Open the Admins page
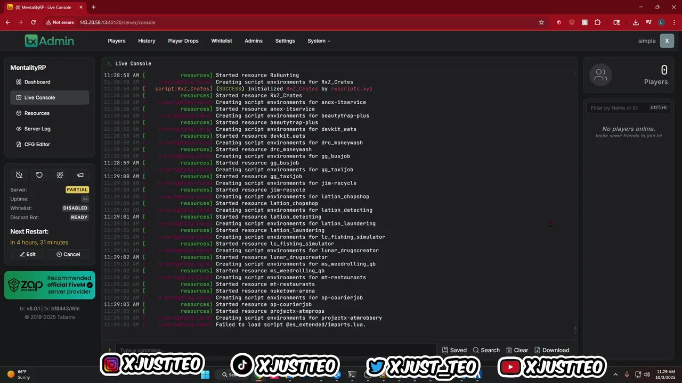This screenshot has height=383, width=682. (254, 41)
